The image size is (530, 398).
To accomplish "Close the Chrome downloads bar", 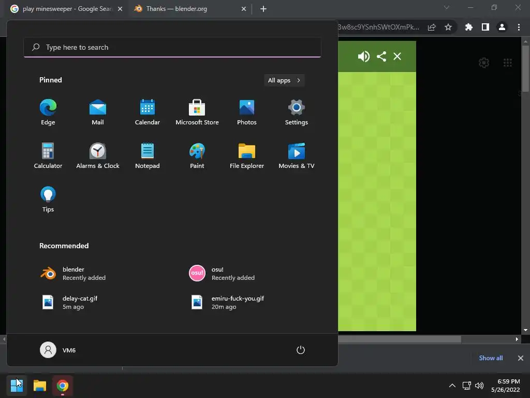I will 521,358.
